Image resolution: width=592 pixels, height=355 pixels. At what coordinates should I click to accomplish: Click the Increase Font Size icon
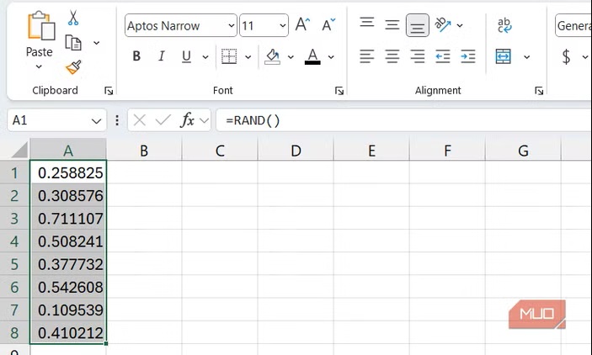pyautogui.click(x=302, y=25)
